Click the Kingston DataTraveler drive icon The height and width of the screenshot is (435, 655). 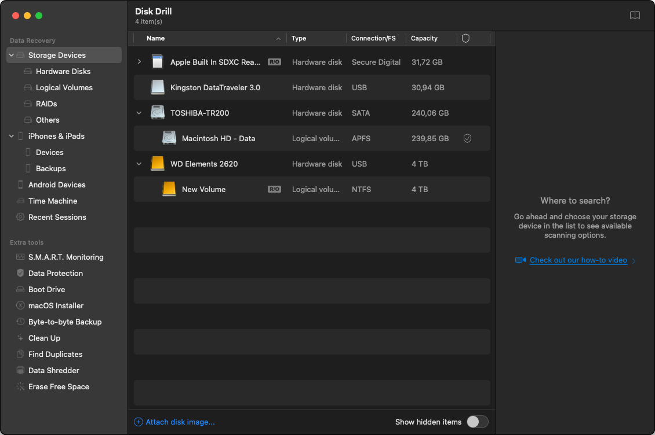(x=158, y=87)
